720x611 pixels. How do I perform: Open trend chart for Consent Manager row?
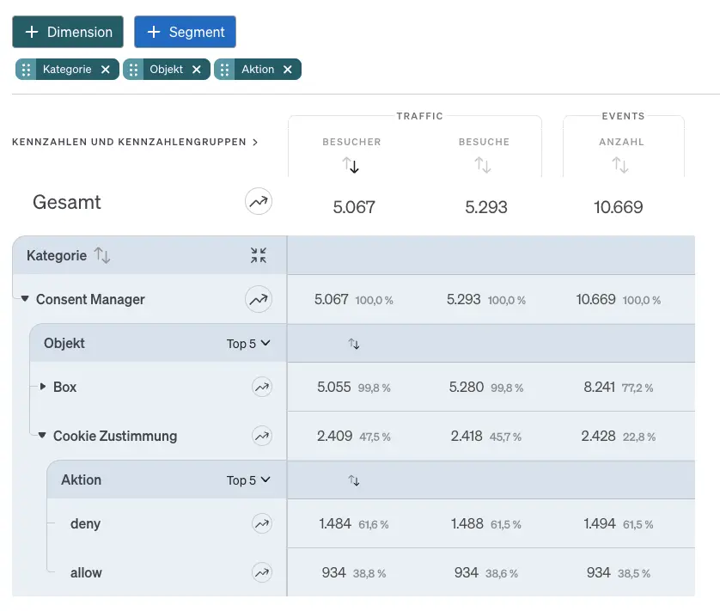pos(258,300)
